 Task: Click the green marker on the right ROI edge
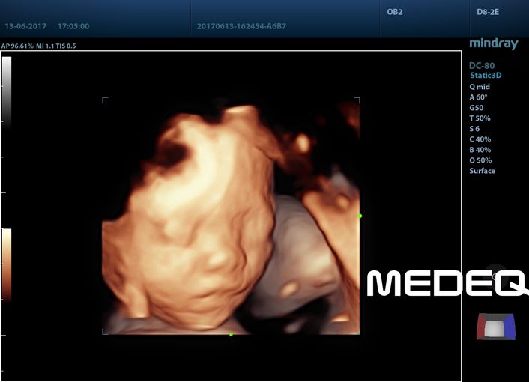point(360,216)
